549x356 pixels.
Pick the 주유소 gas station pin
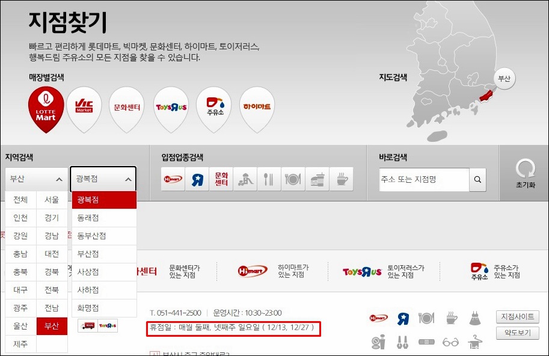coord(214,109)
